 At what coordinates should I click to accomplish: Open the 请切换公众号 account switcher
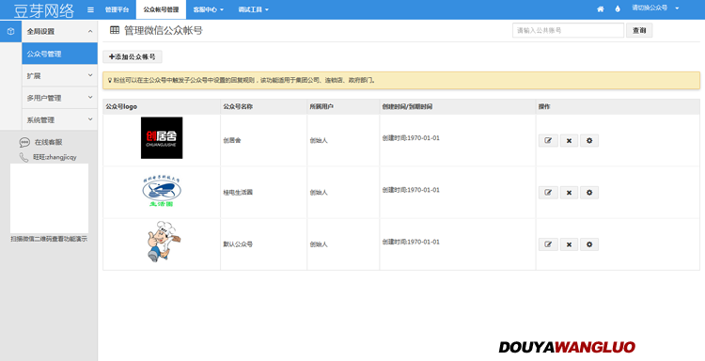pyautogui.click(x=655, y=8)
